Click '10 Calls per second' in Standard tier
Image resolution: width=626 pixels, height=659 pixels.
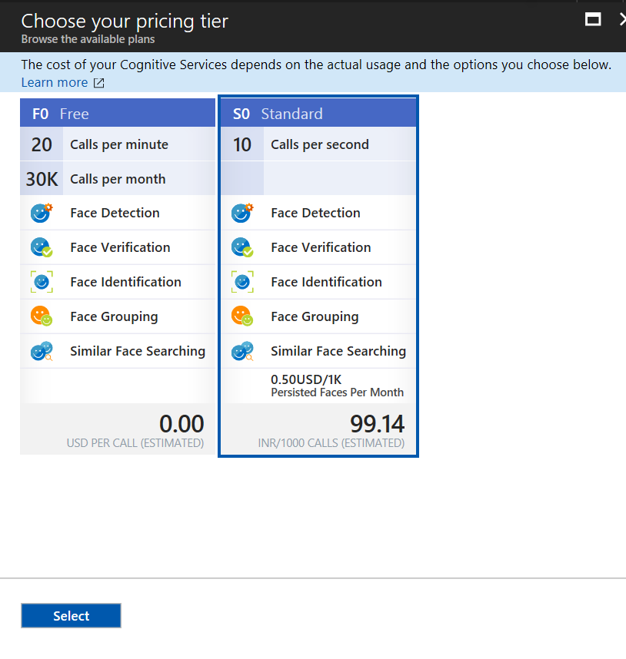[318, 144]
